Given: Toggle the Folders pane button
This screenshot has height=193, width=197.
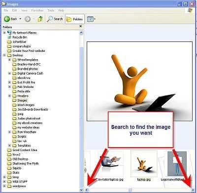Looking at the screenshot, I should tap(75, 19).
